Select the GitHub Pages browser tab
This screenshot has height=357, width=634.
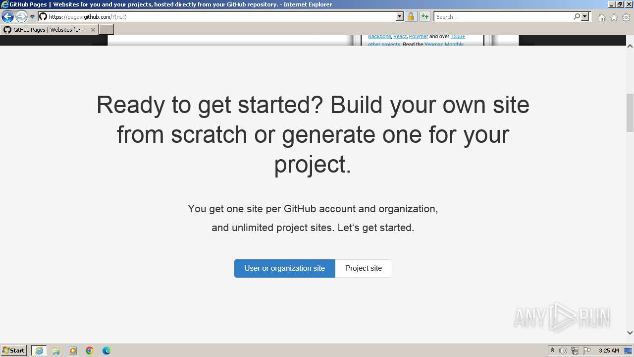tap(50, 30)
